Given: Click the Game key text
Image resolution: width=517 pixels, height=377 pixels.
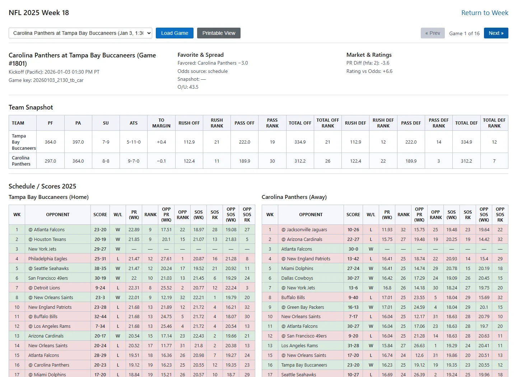Looking at the screenshot, I should pyautogui.click(x=46, y=80).
